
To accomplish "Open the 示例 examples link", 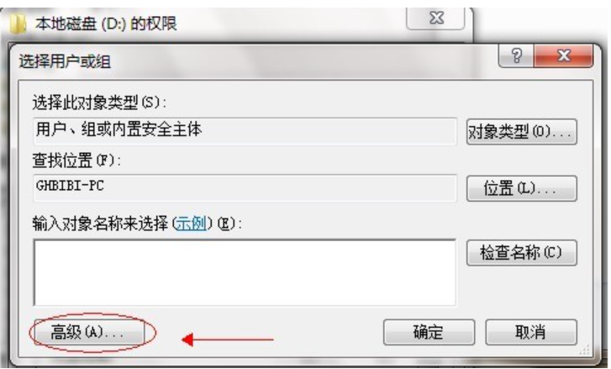I will (191, 224).
